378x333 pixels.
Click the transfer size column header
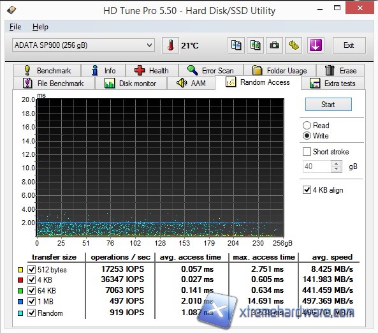[54, 257]
